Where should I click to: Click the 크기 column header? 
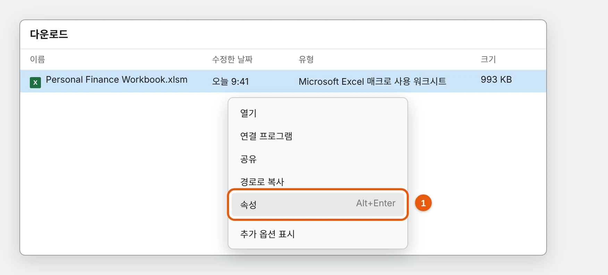pos(488,59)
